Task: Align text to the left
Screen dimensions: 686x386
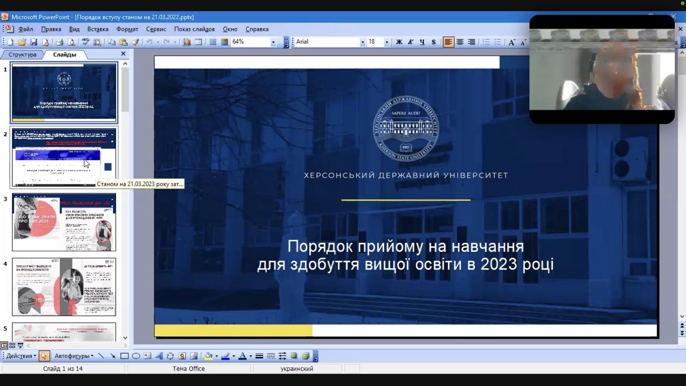Action: pos(448,42)
